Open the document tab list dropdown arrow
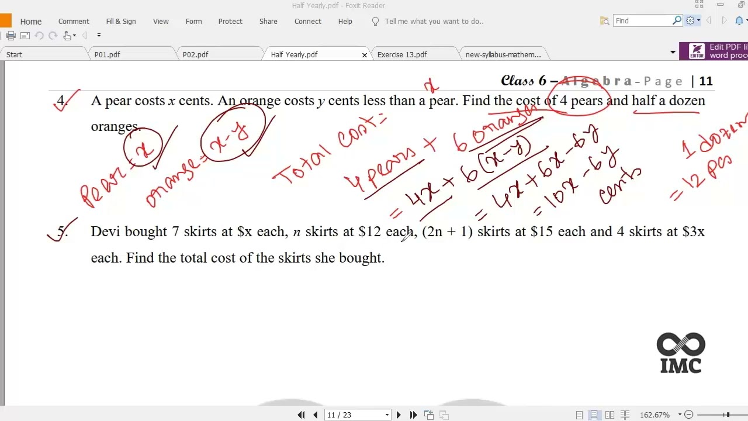 (673, 53)
